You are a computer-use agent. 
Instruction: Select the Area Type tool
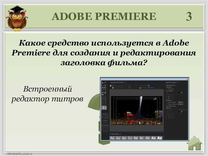(103, 88)
